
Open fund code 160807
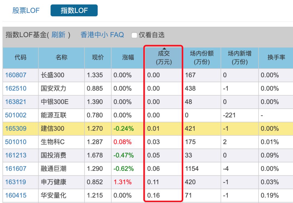coord(16,75)
